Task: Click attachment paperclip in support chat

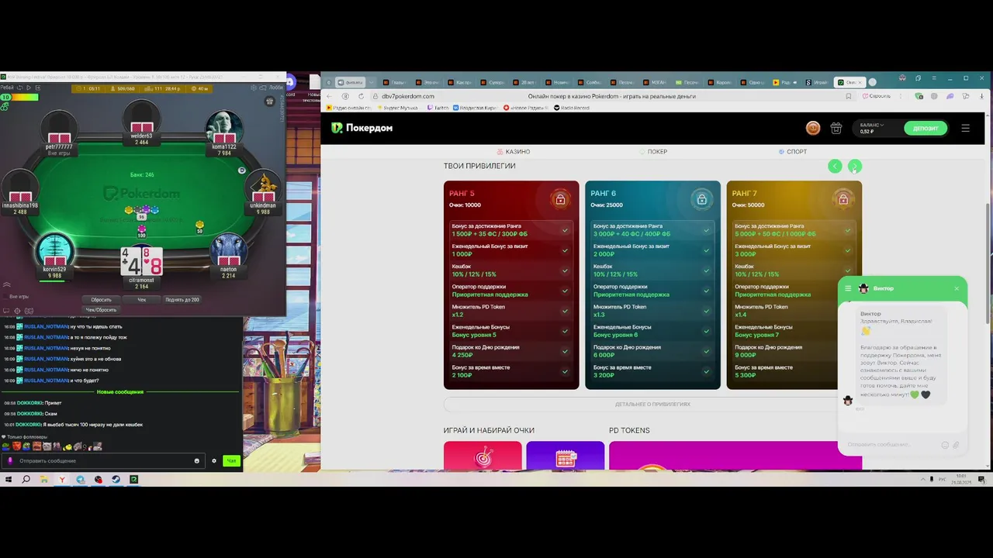Action: (956, 445)
